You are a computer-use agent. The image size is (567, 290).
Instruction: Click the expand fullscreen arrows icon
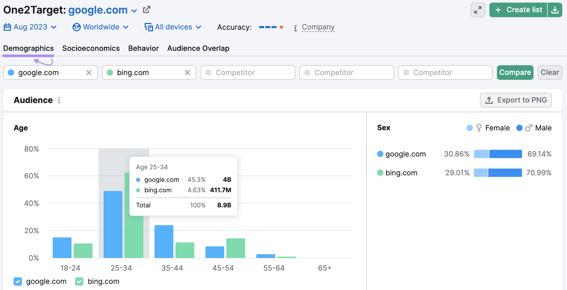[x=478, y=10]
